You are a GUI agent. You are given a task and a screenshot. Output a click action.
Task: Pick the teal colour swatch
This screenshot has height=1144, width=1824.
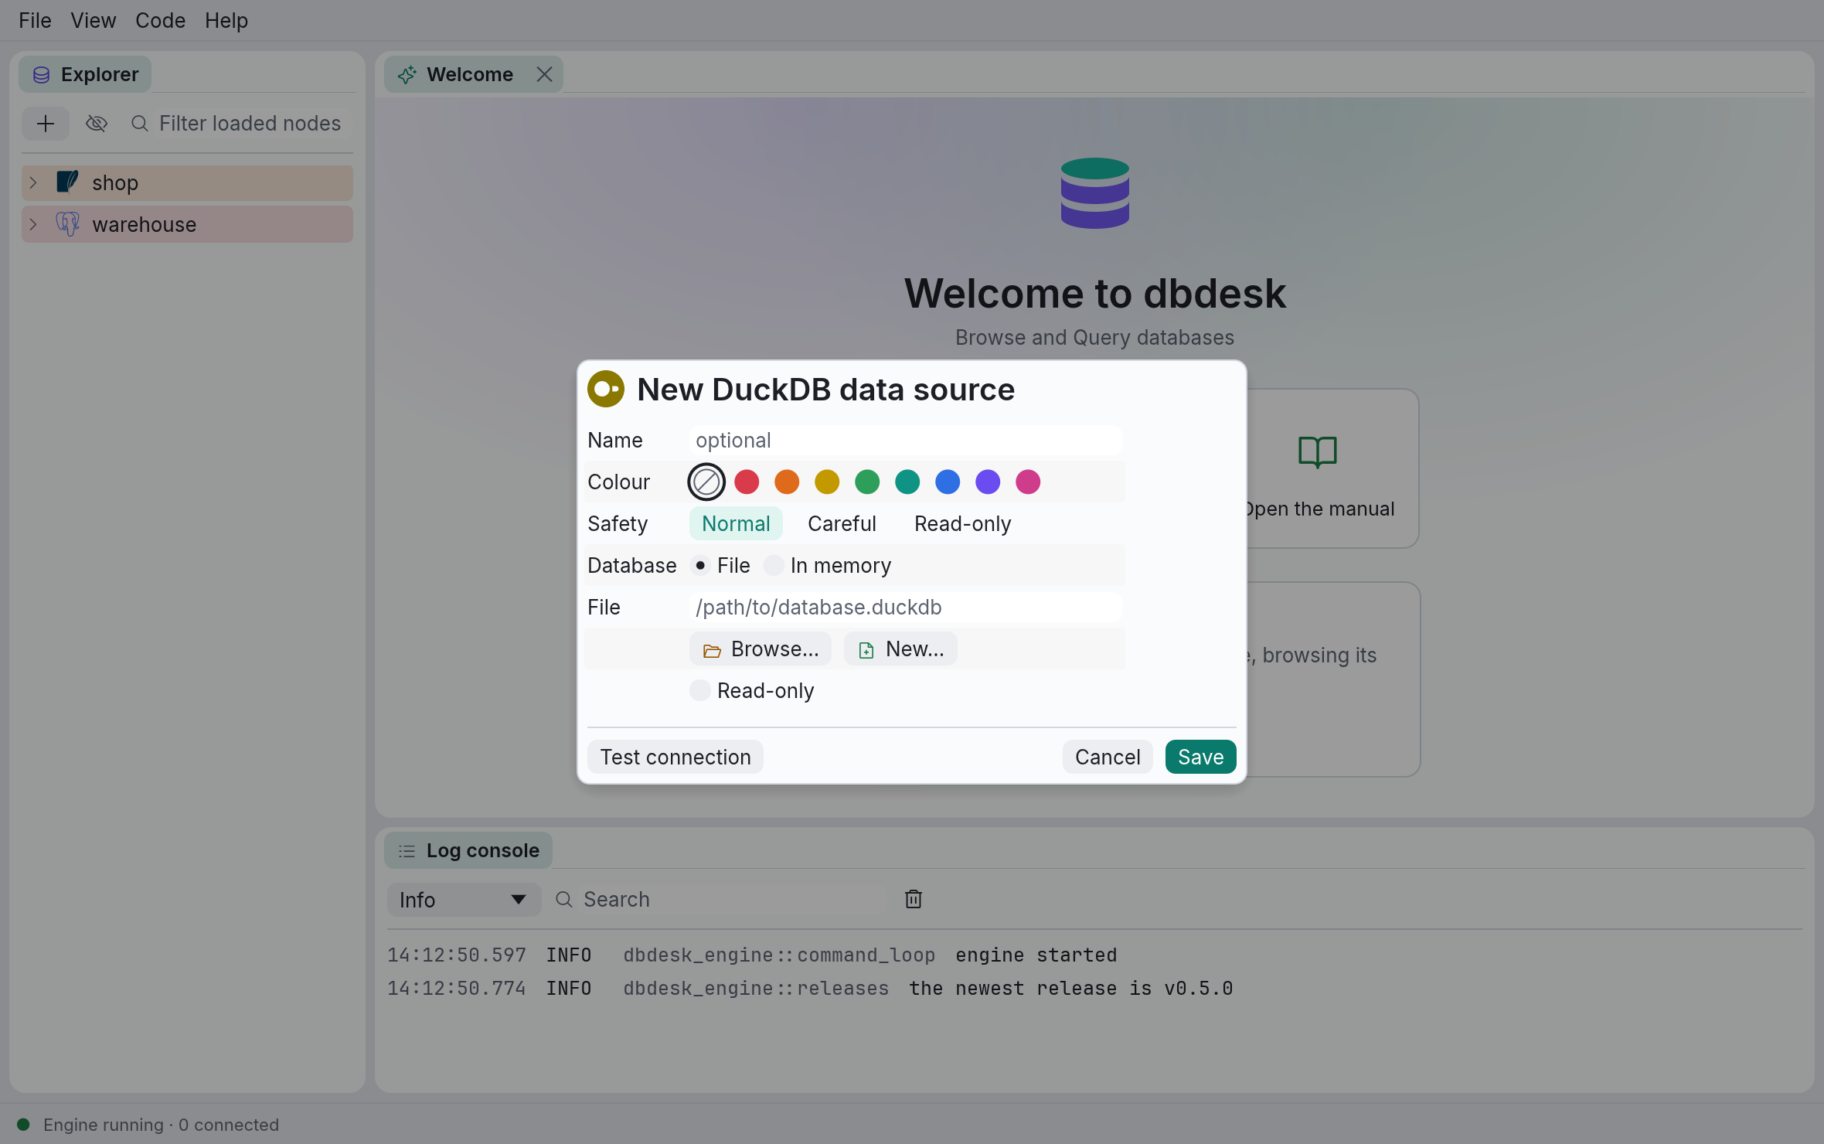(x=907, y=482)
